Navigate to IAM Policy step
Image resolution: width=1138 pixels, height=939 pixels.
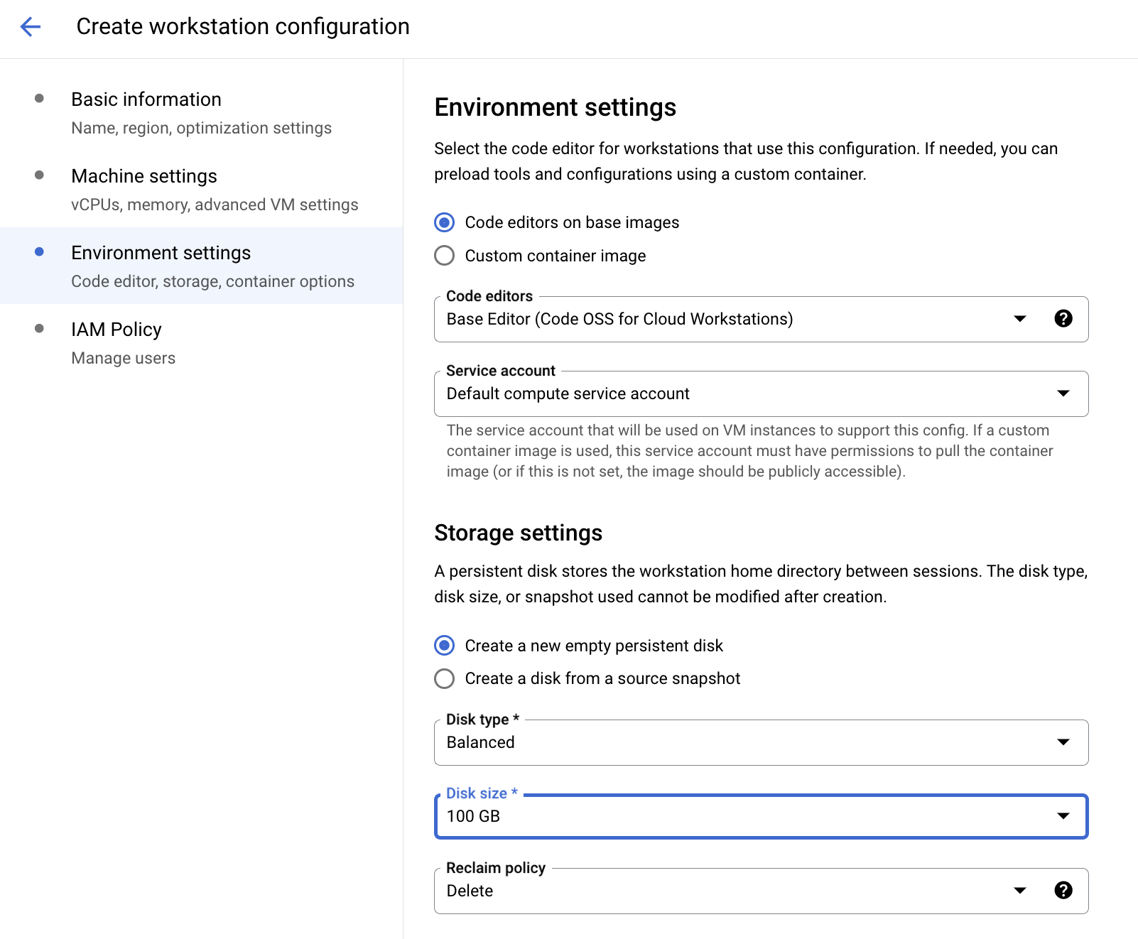point(116,330)
